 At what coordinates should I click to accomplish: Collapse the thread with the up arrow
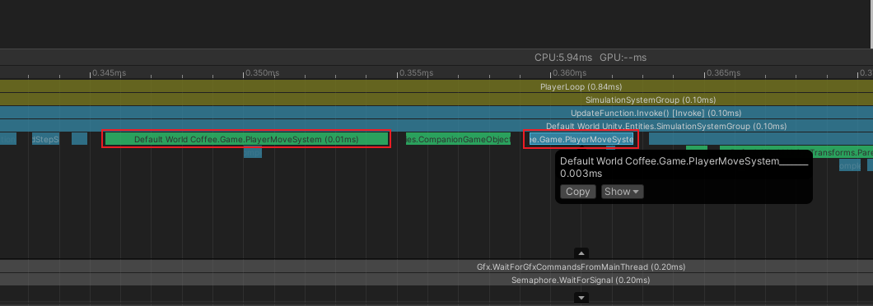(x=581, y=253)
